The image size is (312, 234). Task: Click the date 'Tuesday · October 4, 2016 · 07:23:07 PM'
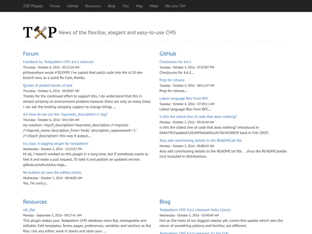coord(187,67)
